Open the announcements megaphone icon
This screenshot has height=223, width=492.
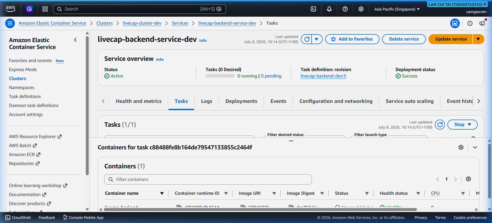click(x=482, y=23)
